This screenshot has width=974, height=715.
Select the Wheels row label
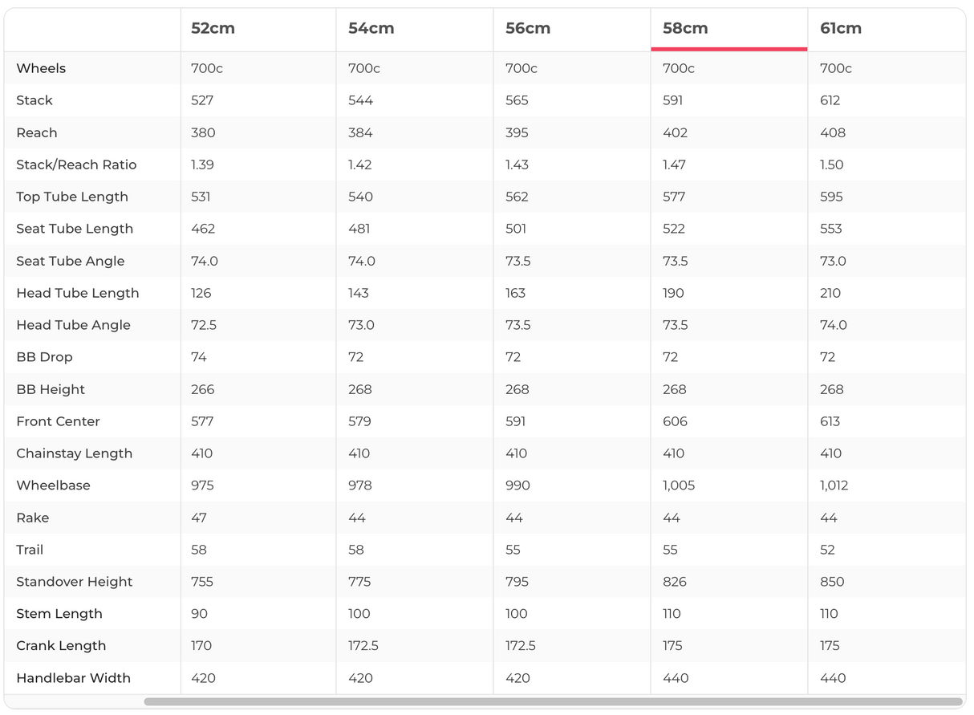[41, 68]
